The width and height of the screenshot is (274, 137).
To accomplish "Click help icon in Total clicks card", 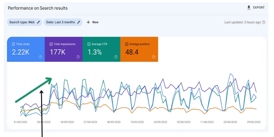I will pyautogui.click(x=40, y=57).
